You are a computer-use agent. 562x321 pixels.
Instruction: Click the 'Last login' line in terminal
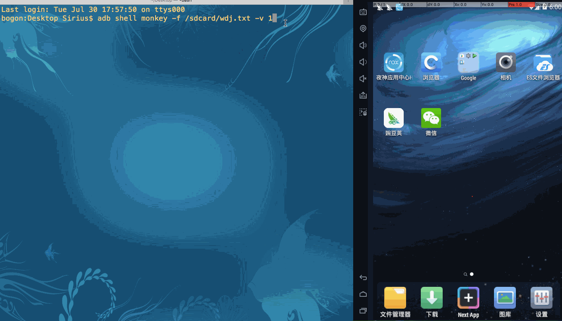(93, 9)
